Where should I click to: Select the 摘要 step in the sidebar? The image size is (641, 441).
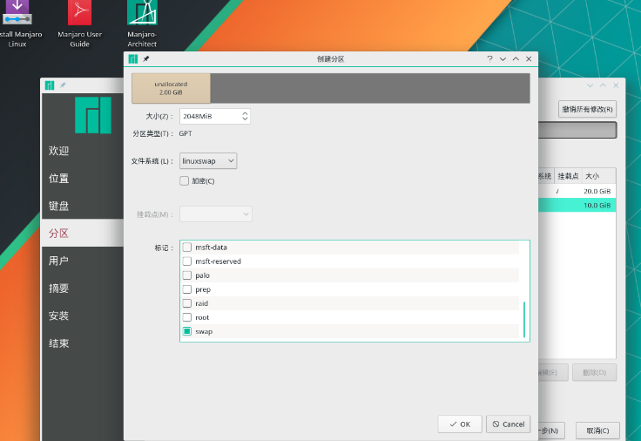point(83,288)
